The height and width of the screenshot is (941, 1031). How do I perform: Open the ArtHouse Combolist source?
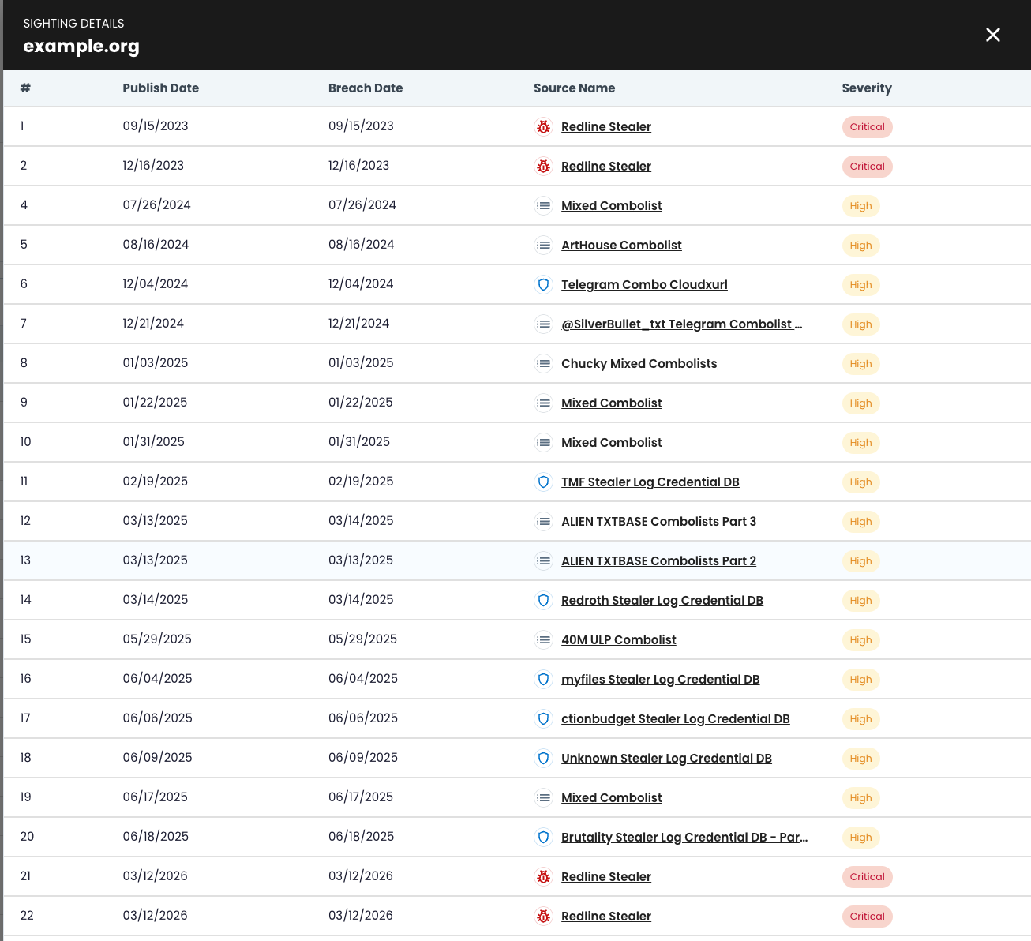pos(621,245)
